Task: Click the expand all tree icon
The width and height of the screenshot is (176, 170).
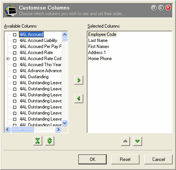Action: click(x=50, y=141)
